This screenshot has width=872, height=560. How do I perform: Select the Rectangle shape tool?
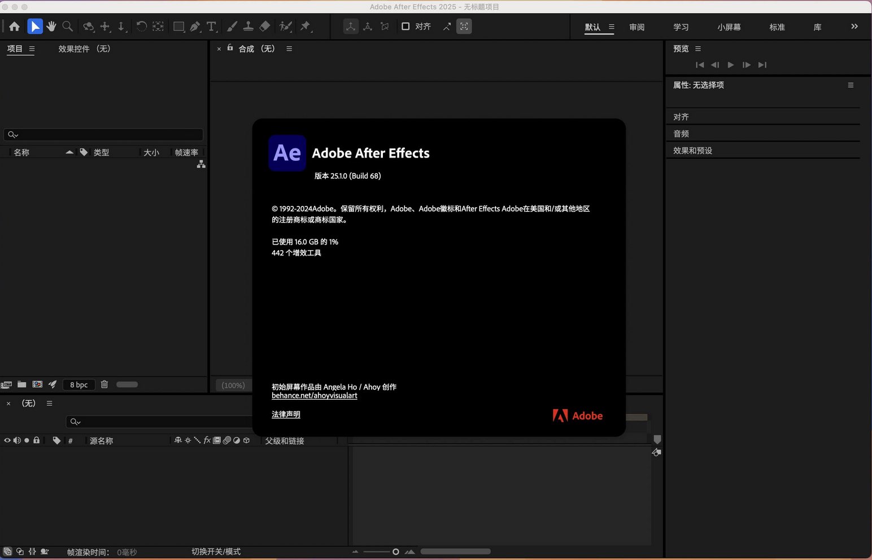pyautogui.click(x=179, y=27)
